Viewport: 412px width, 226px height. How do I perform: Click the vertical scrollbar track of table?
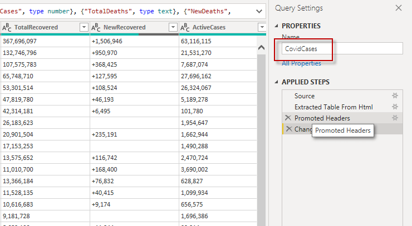pyautogui.click(x=262, y=139)
